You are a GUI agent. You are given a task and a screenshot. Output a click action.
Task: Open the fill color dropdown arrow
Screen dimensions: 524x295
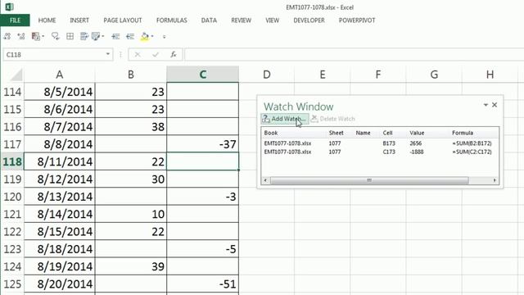tap(152, 36)
